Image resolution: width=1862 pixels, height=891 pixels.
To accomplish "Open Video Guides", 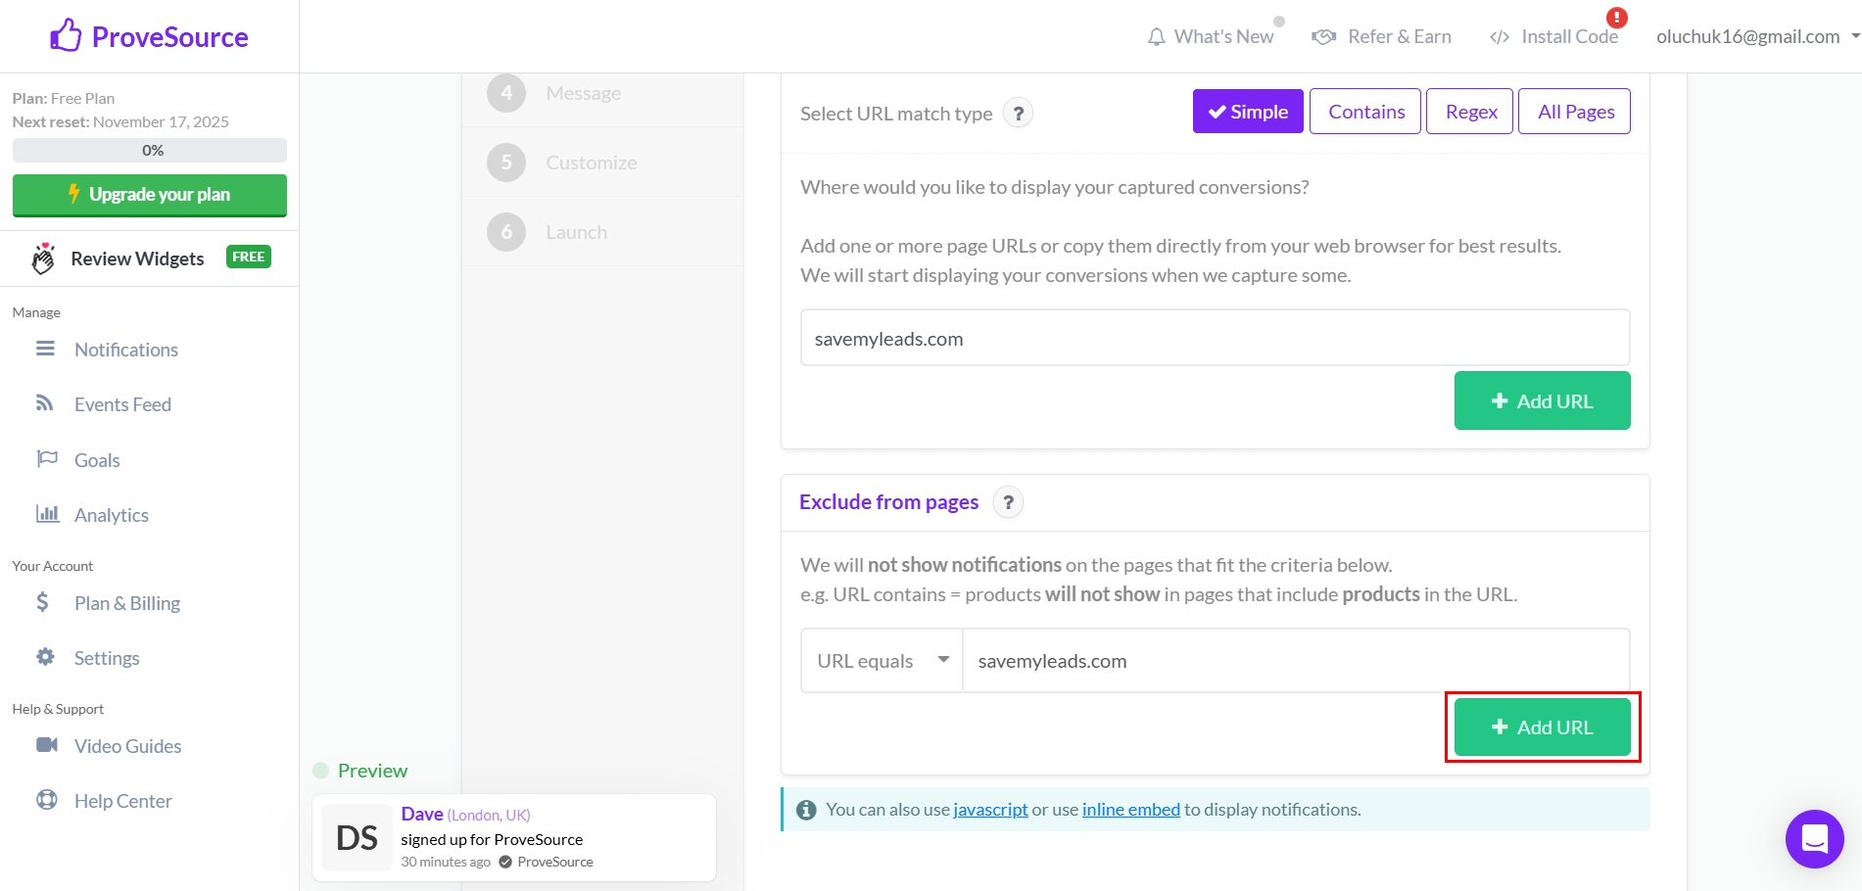I will click(x=127, y=745).
